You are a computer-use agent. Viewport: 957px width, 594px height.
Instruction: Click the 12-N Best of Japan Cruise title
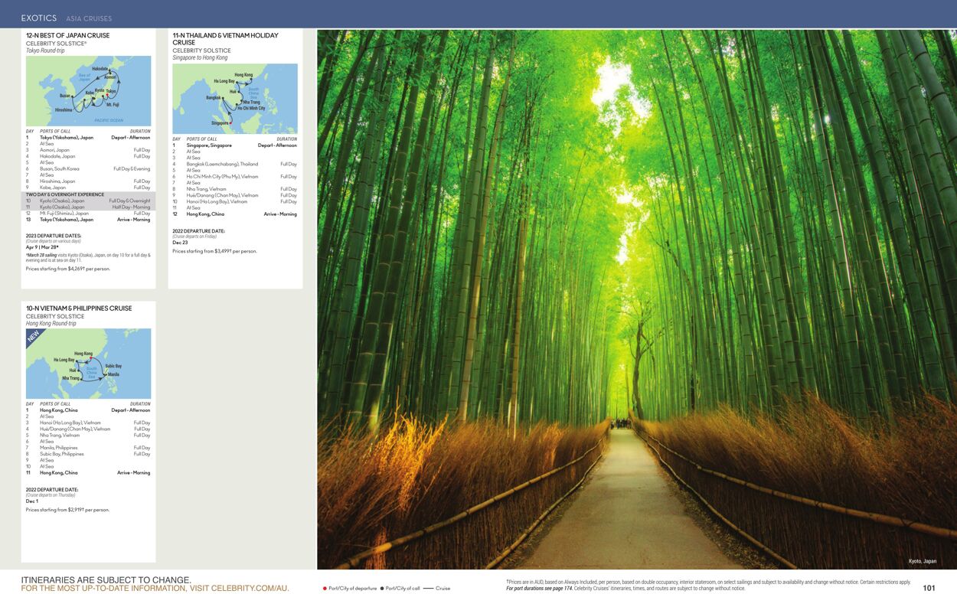coord(67,35)
